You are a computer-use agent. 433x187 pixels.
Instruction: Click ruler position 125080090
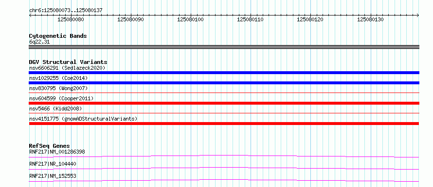point(130,19)
